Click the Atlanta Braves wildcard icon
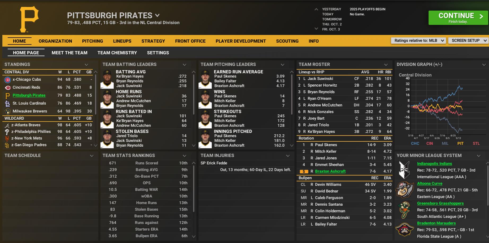Viewport: 489px width, 243px height. 7,125
